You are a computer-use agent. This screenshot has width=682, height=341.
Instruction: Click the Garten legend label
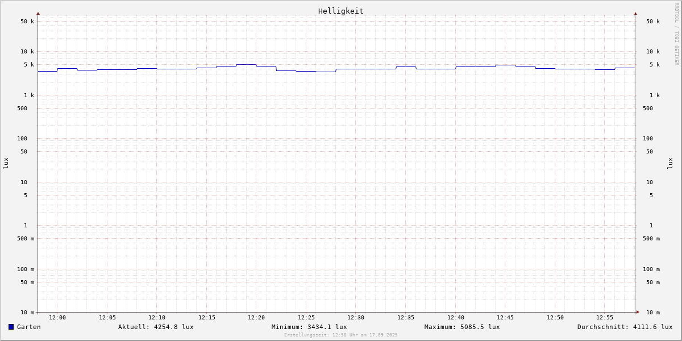point(28,327)
